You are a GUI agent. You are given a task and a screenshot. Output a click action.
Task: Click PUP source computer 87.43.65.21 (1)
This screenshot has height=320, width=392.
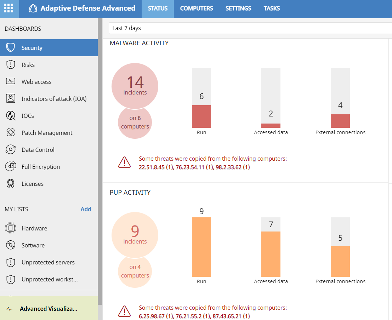[x=231, y=316]
